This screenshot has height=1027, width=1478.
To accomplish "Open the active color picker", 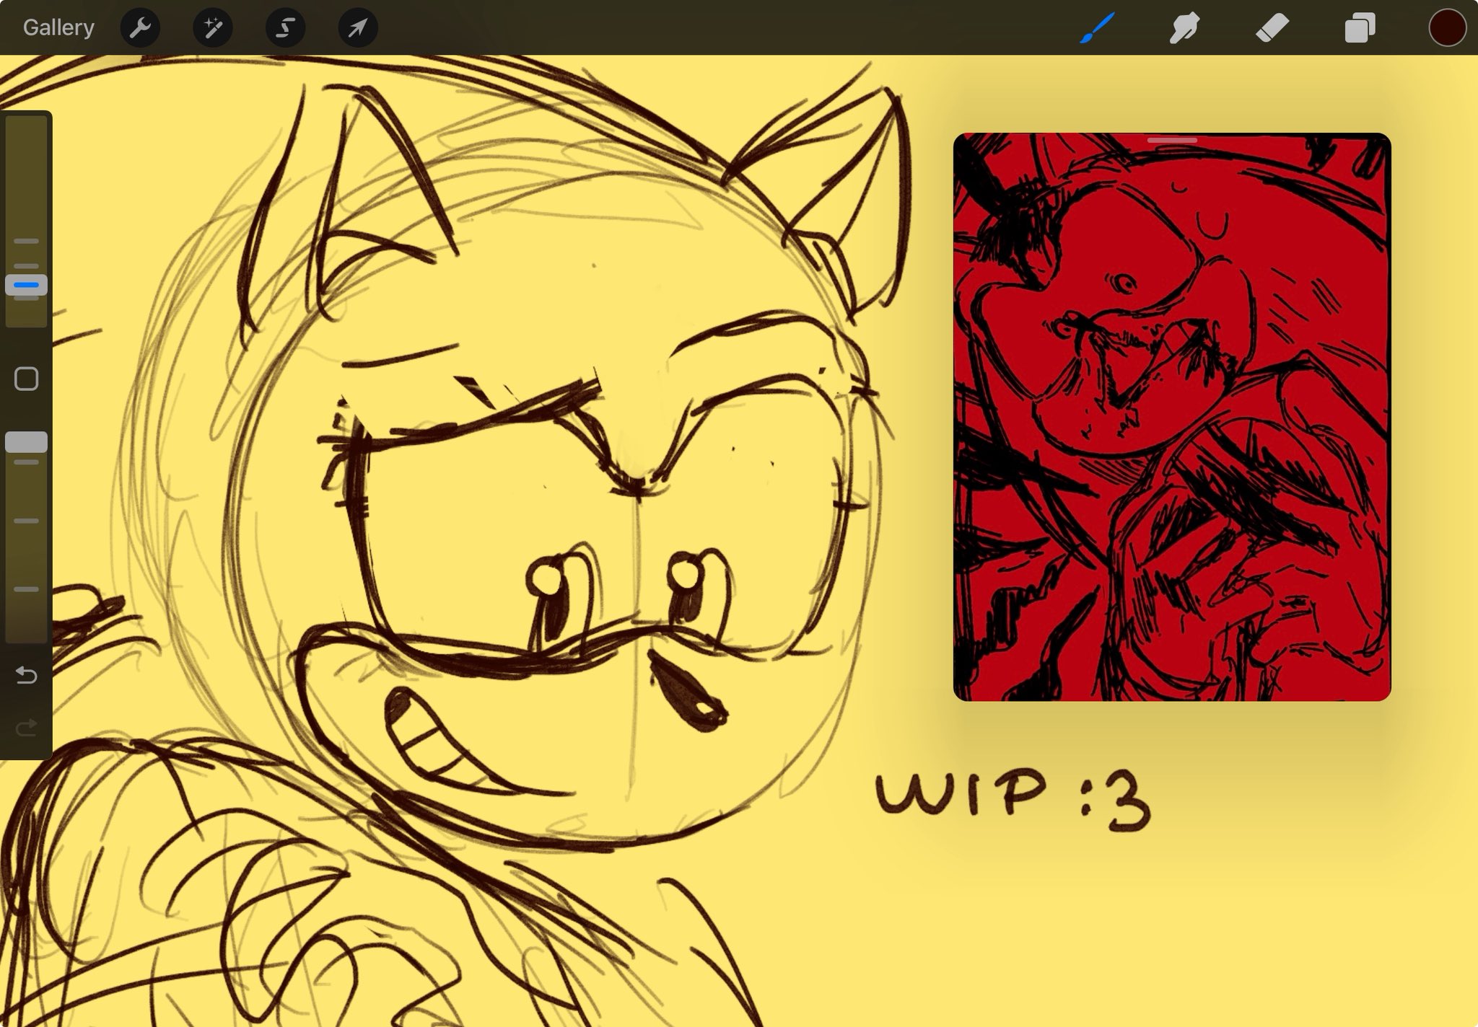I will click(1447, 28).
